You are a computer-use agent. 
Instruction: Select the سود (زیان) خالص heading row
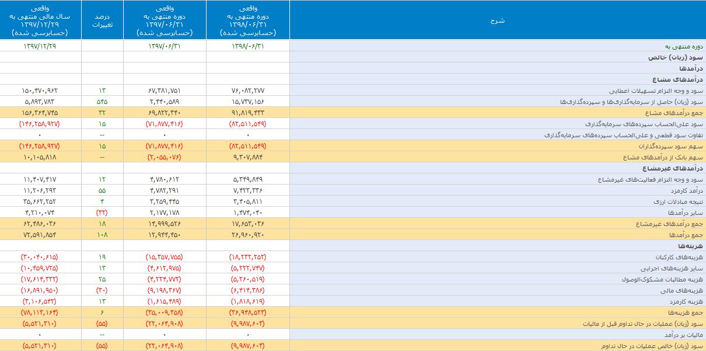click(x=676, y=57)
